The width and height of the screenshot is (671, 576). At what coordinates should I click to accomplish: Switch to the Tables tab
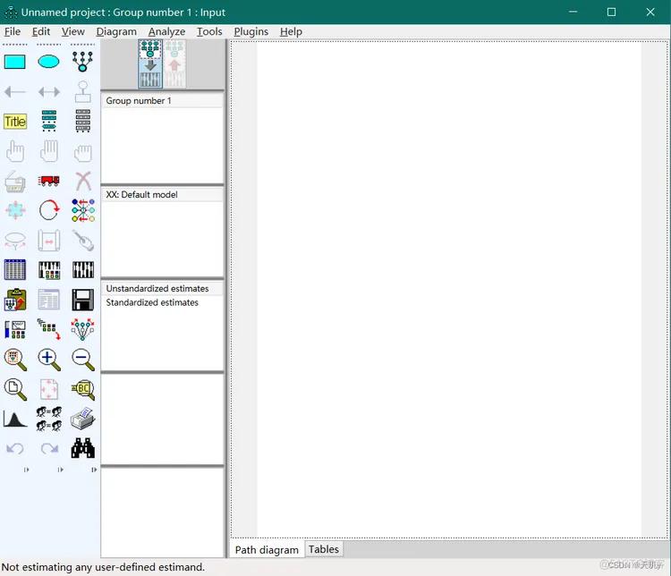pyautogui.click(x=324, y=549)
